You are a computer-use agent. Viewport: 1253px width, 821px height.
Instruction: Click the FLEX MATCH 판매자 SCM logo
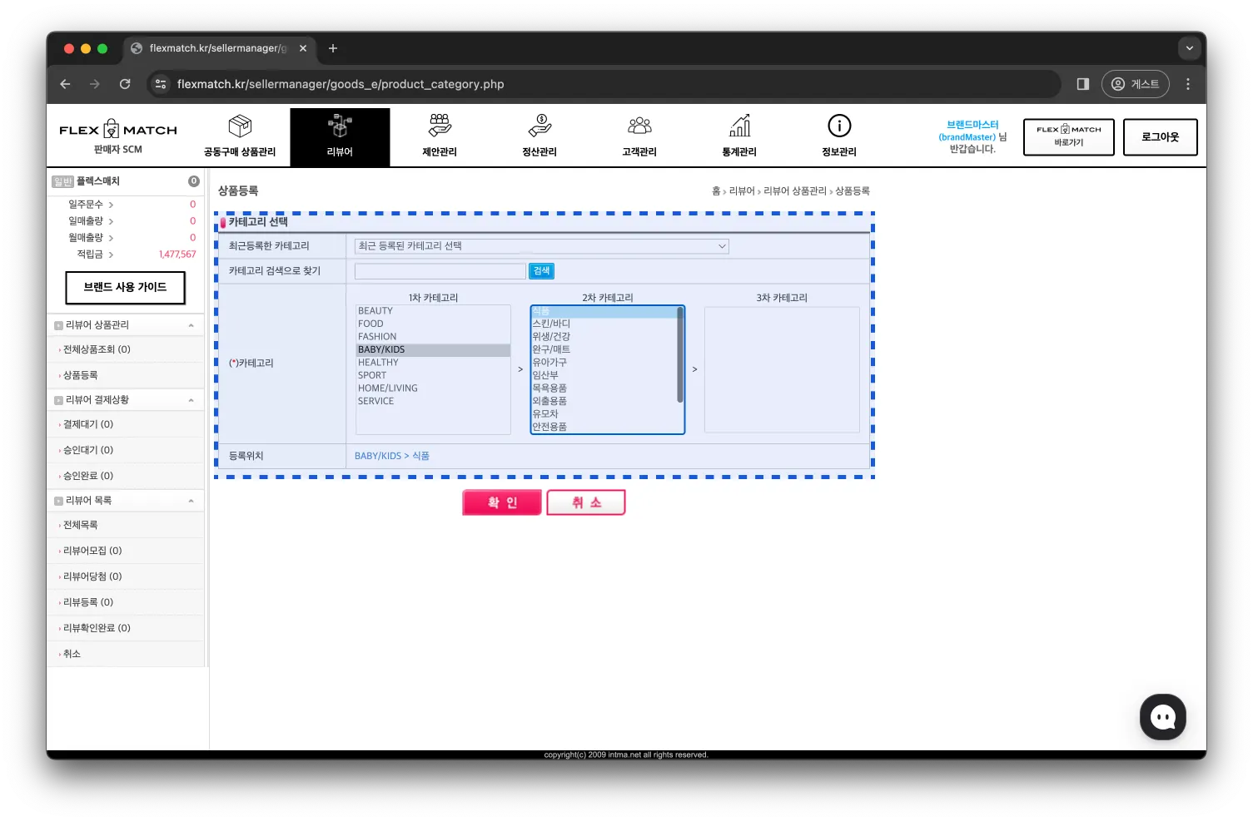pyautogui.click(x=118, y=136)
